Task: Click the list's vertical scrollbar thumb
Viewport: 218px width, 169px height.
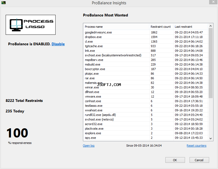Action: 210,63
